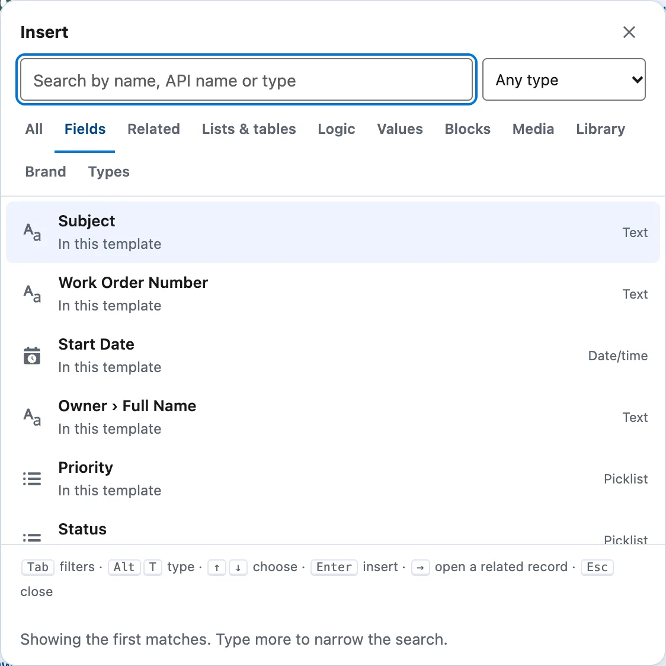The height and width of the screenshot is (666, 666).
Task: Select the Fields tab
Action: click(85, 129)
